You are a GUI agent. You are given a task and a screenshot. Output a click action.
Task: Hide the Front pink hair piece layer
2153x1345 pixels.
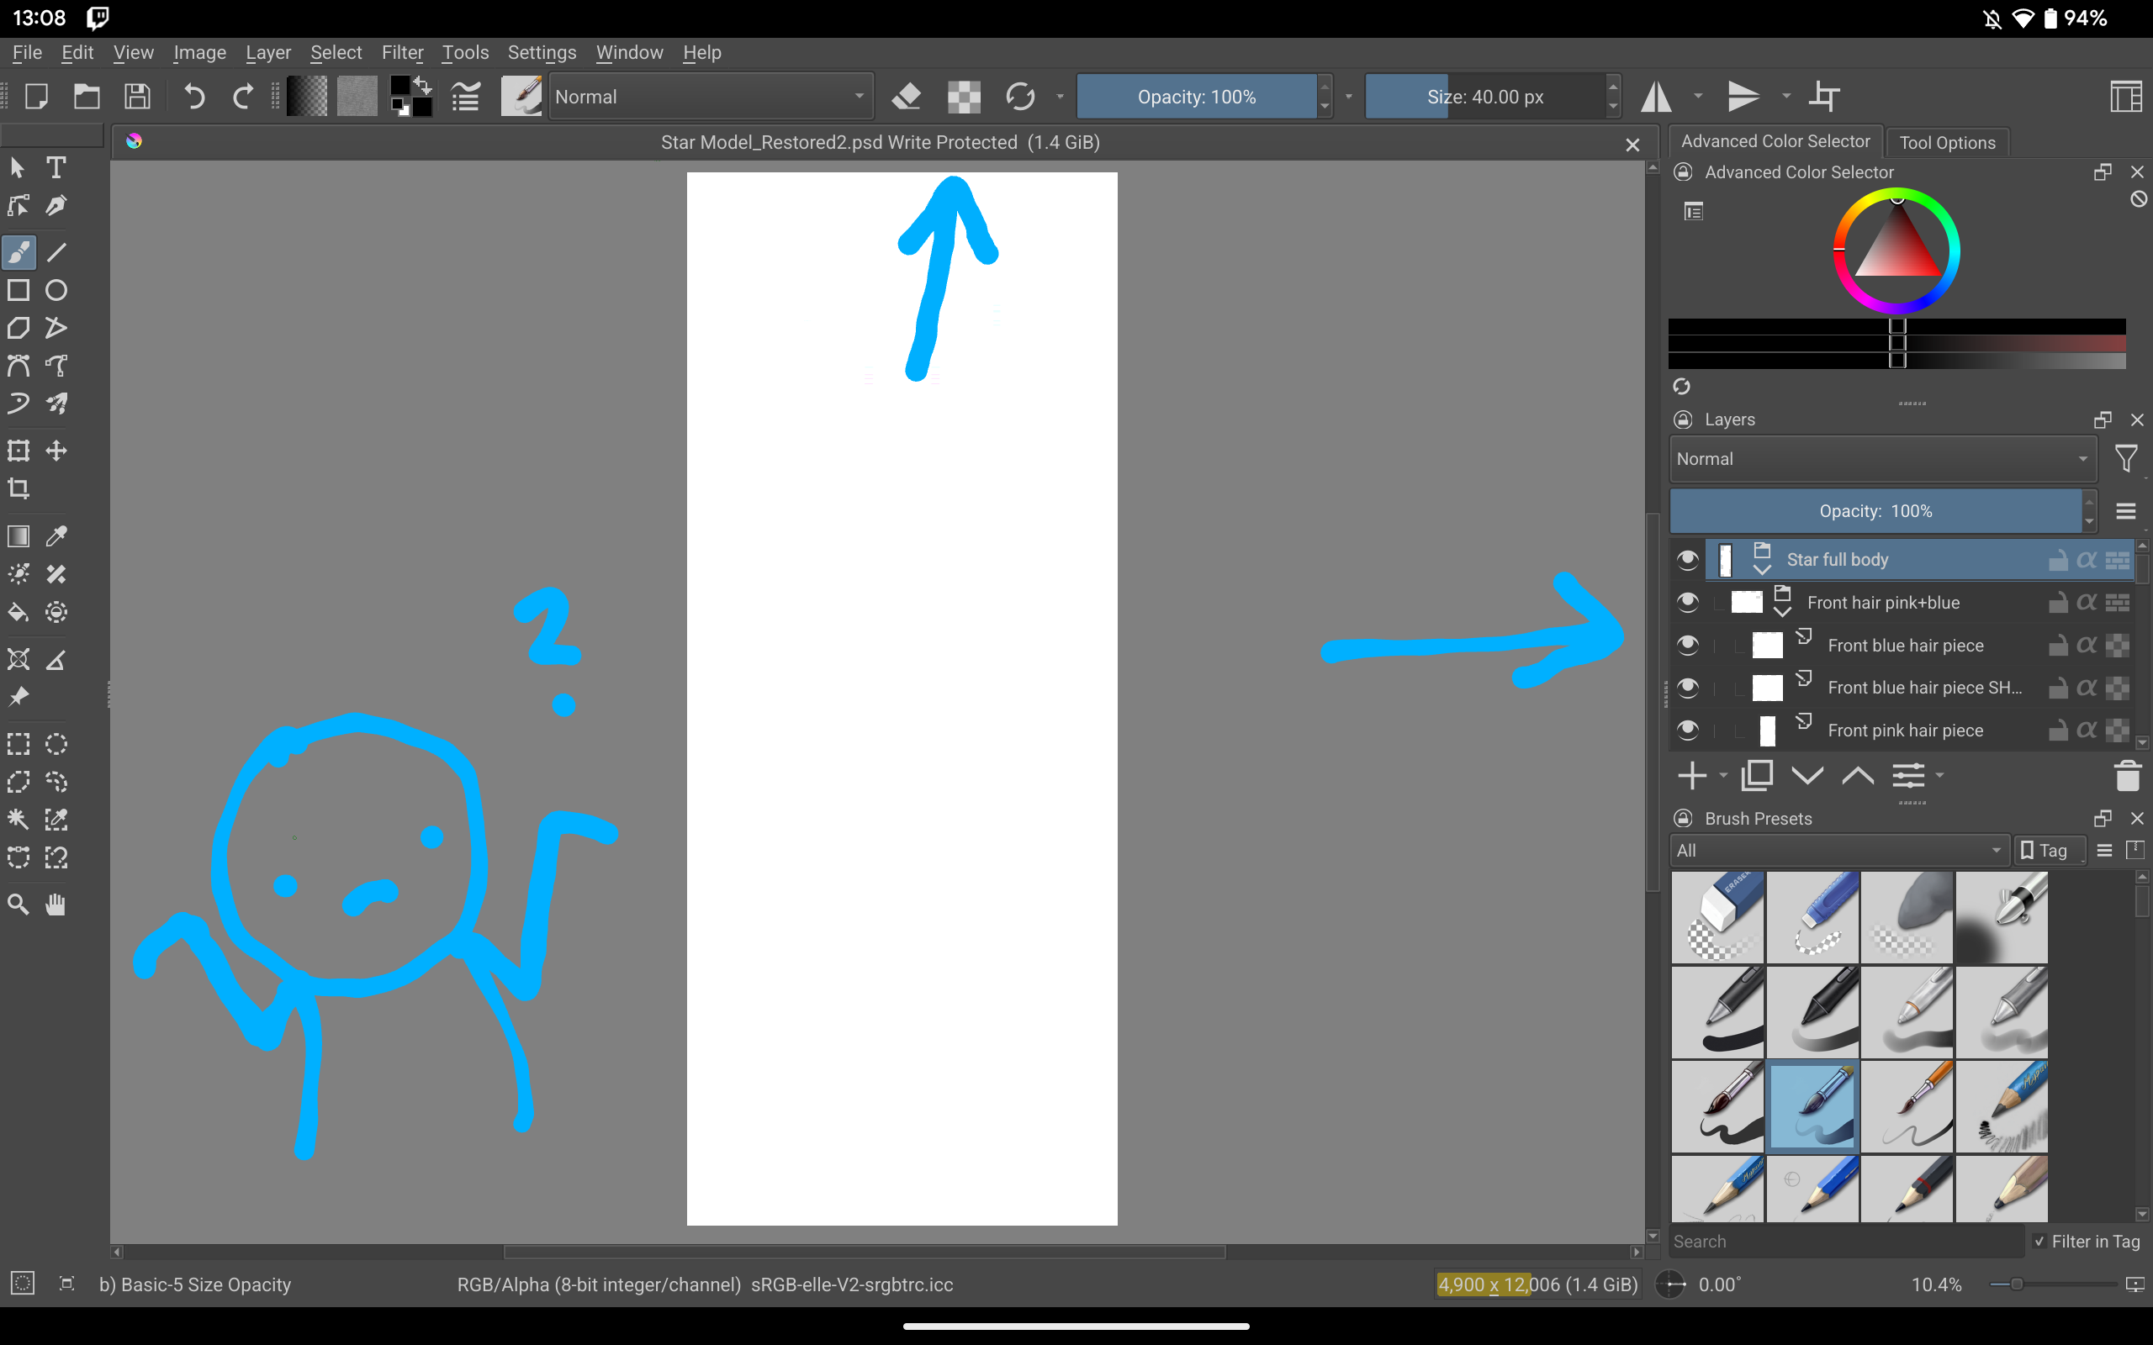pyautogui.click(x=1687, y=731)
